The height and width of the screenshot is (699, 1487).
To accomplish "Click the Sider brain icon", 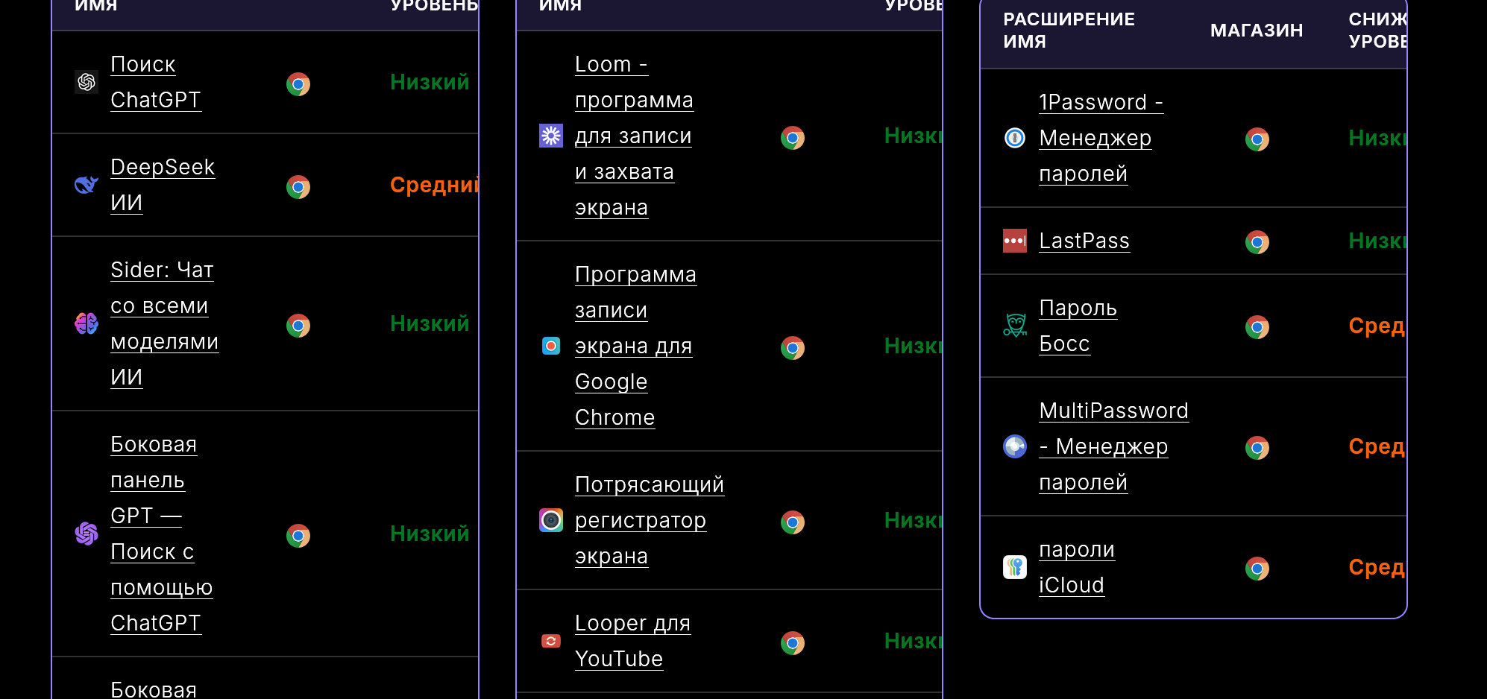I will click(87, 323).
